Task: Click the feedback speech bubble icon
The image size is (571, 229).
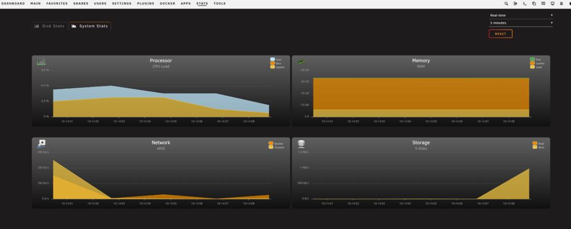Action: point(543,3)
